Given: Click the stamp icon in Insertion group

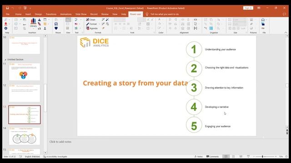Looking at the screenshot, I should [x=45, y=28].
